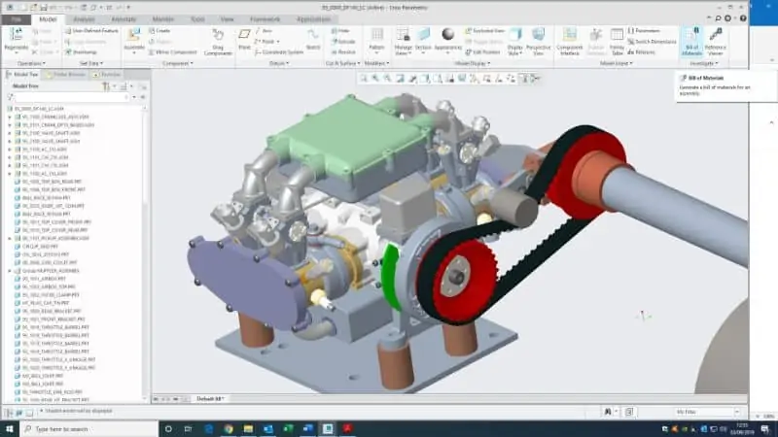Toggle Exploded View

(x=484, y=31)
